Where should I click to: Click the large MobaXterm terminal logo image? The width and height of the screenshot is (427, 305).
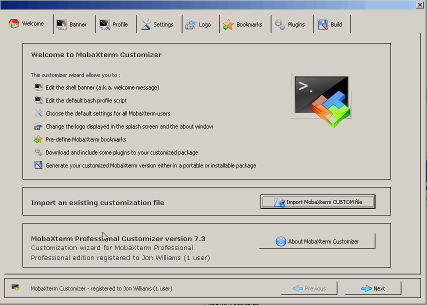pyautogui.click(x=320, y=101)
